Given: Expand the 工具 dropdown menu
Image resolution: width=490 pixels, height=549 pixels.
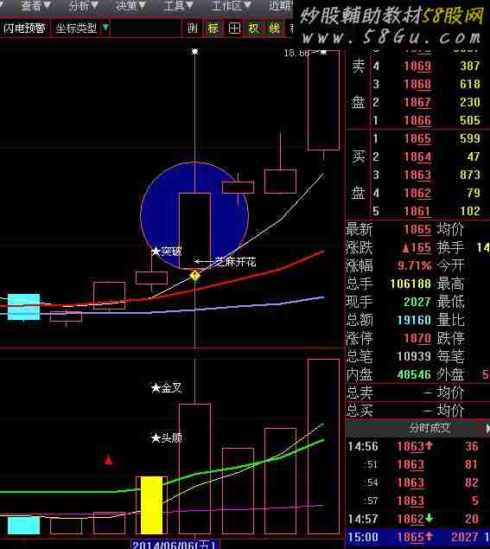Looking at the screenshot, I should (x=178, y=5).
